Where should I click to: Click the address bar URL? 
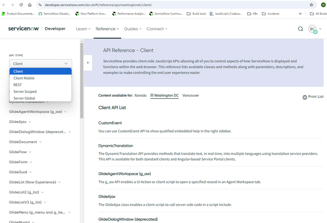(98, 5)
